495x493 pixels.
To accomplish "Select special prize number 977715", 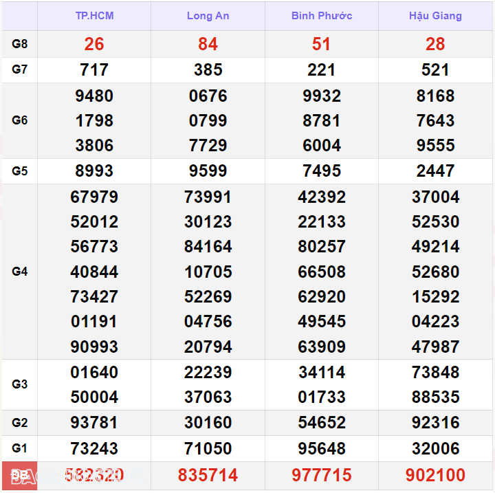I will point(321,475).
